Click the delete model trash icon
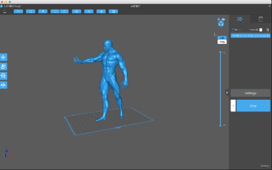Image resolution: width=272 pixels, height=170 pixels. (x=267, y=30)
